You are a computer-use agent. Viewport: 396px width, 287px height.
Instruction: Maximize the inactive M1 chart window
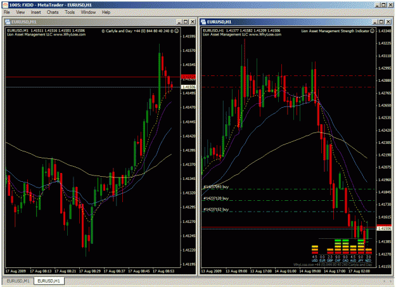[x=186, y=22]
